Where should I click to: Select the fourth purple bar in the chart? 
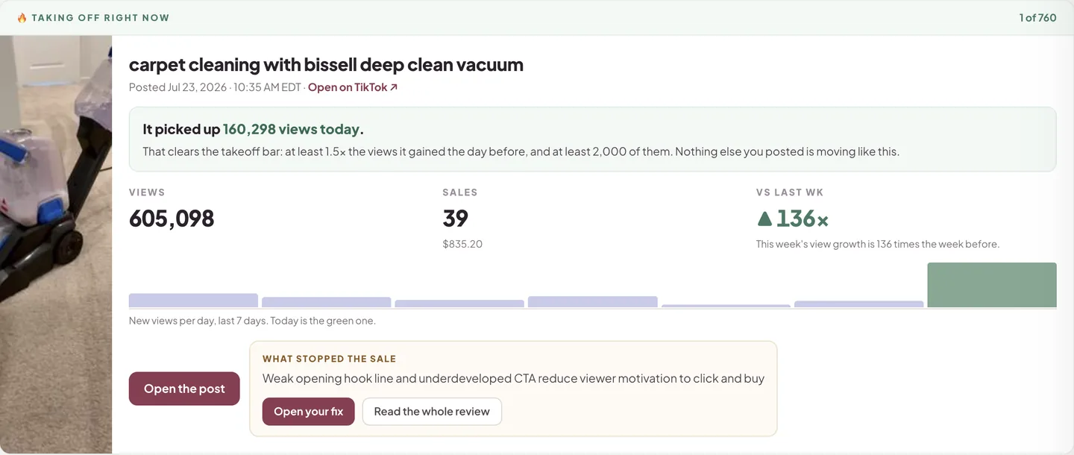(x=592, y=302)
